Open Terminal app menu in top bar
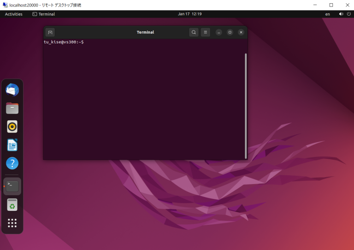This screenshot has width=354, height=250. point(44,14)
